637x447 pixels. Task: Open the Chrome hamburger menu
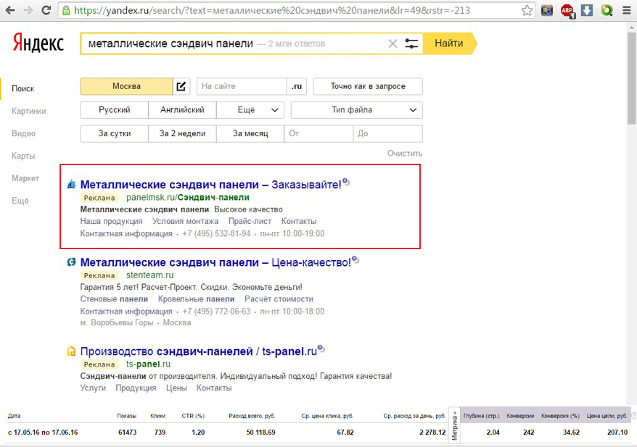point(627,11)
